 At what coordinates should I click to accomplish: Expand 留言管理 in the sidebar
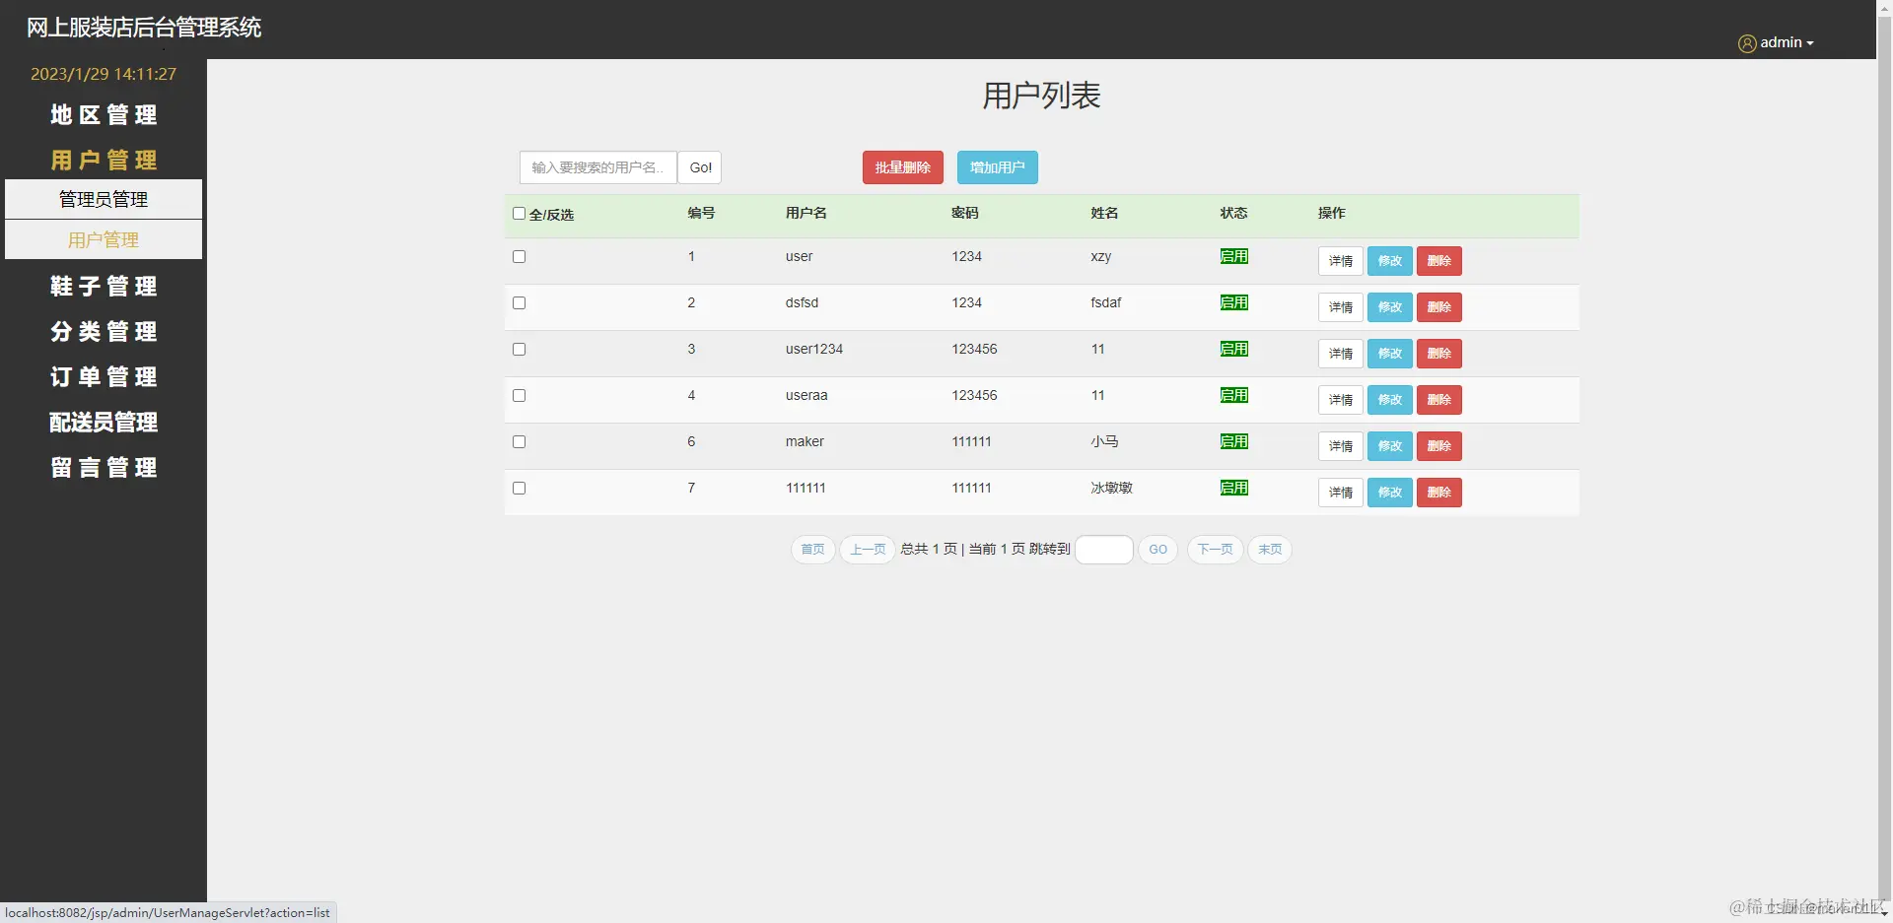[104, 468]
